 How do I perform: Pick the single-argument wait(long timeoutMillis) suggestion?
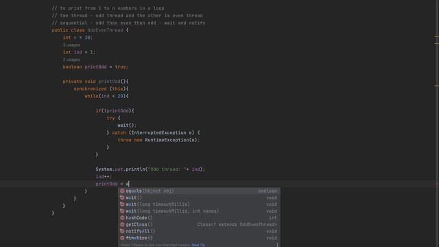199,204
